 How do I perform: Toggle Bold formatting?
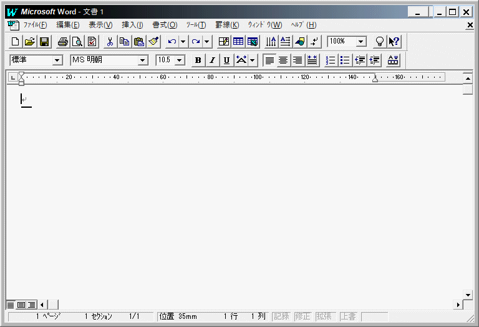(x=198, y=60)
